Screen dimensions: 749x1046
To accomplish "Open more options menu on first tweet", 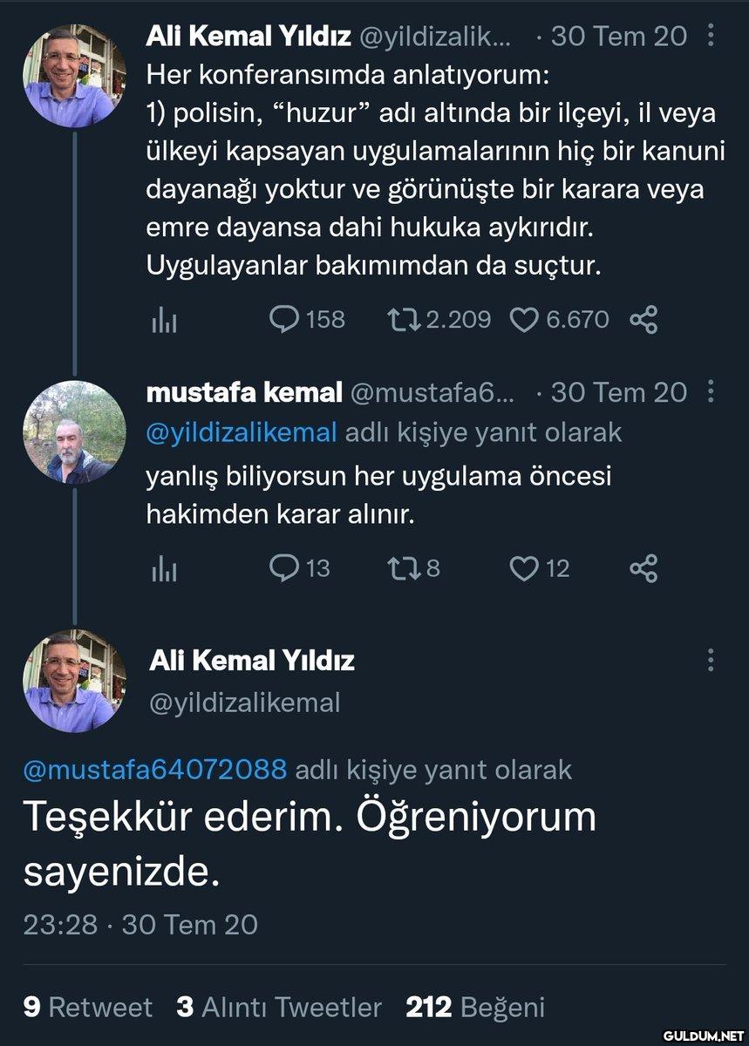I will pyautogui.click(x=711, y=36).
